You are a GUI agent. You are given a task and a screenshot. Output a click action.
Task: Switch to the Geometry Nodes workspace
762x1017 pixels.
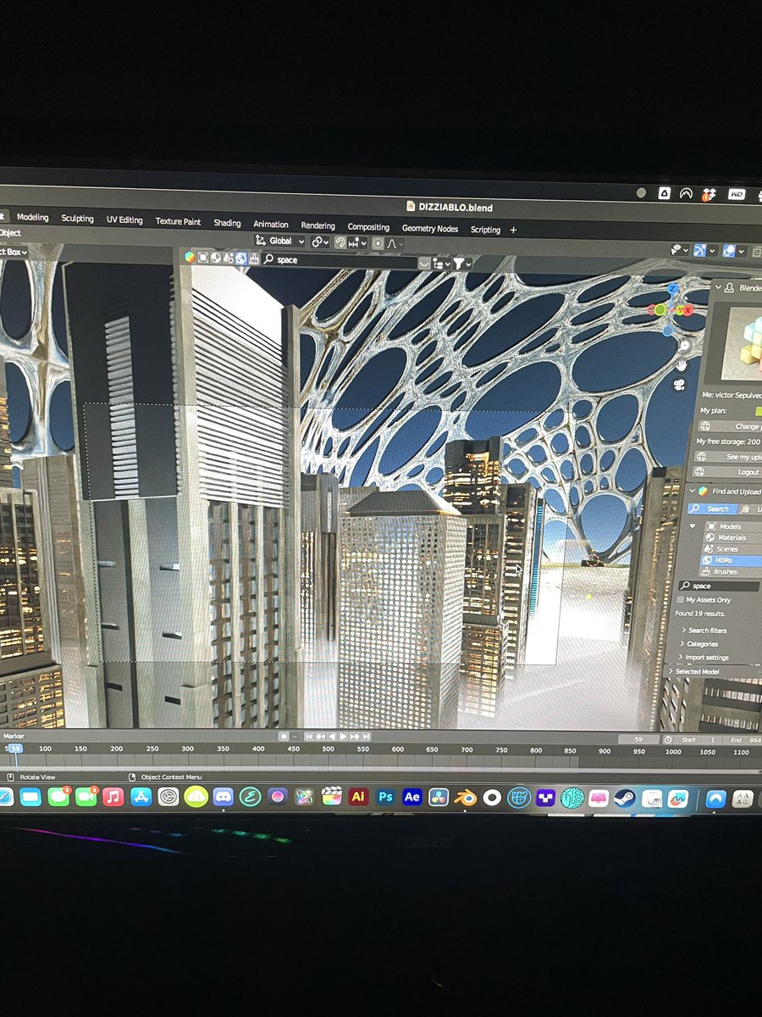tap(430, 229)
